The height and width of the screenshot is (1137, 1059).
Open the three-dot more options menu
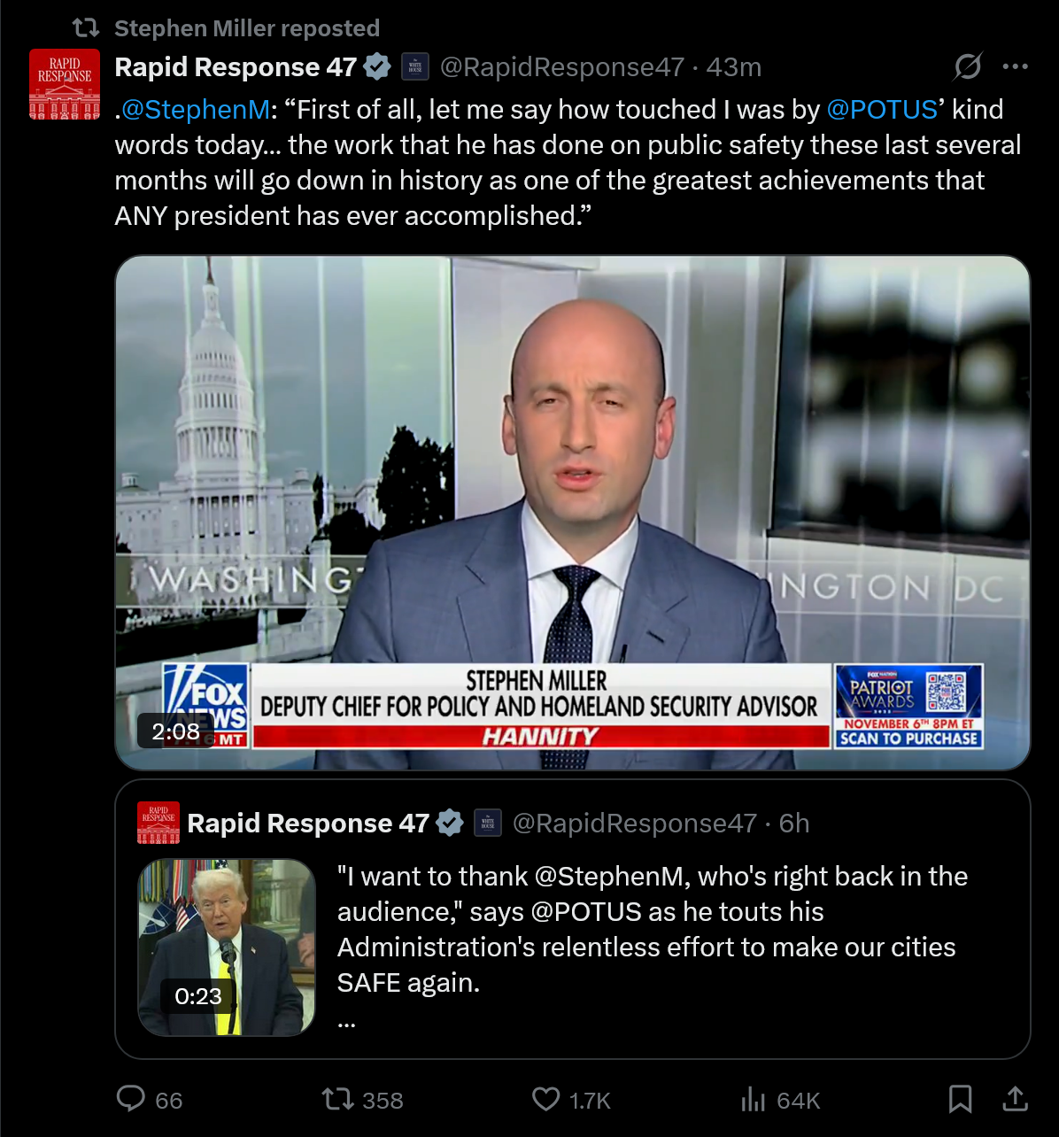pos(1015,66)
